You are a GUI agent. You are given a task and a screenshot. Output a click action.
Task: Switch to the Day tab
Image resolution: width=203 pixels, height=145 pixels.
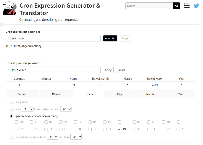[x=119, y=94]
